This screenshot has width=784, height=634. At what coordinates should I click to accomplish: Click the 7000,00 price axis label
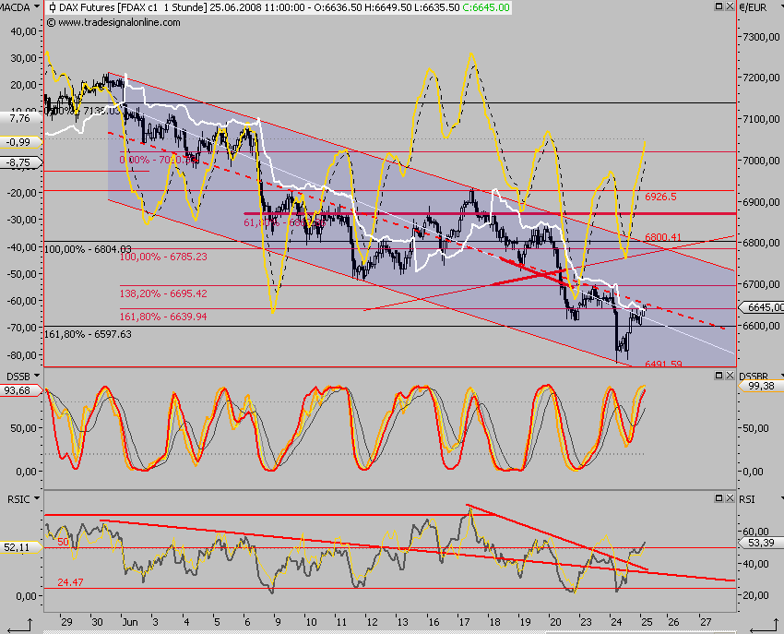click(762, 161)
